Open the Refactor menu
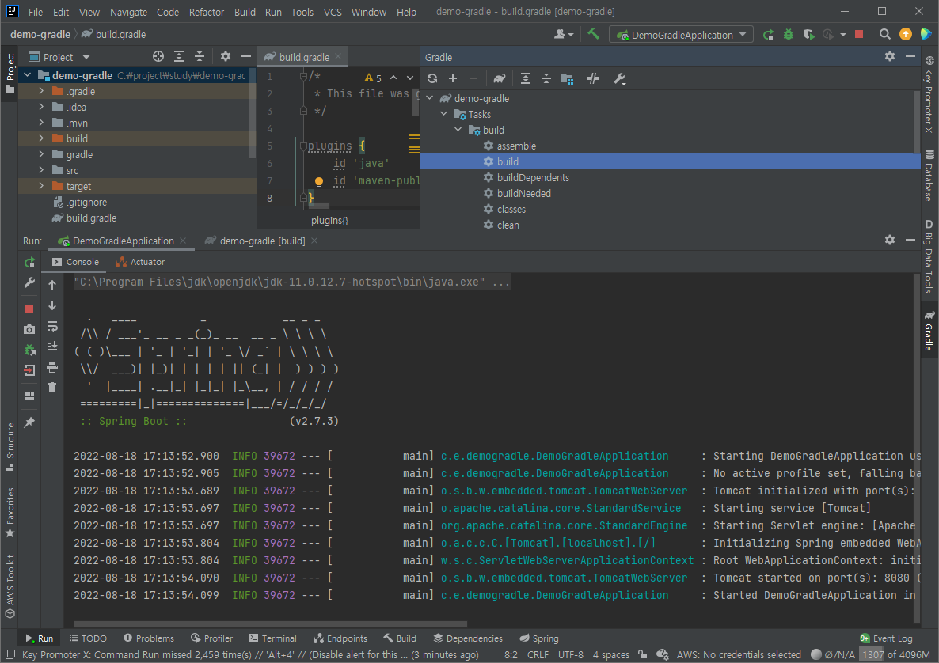The width and height of the screenshot is (939, 663). click(206, 12)
